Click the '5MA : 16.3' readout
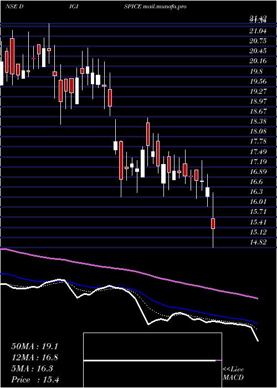Image resolution: width=277 pixels, height=388 pixels. click(32, 369)
